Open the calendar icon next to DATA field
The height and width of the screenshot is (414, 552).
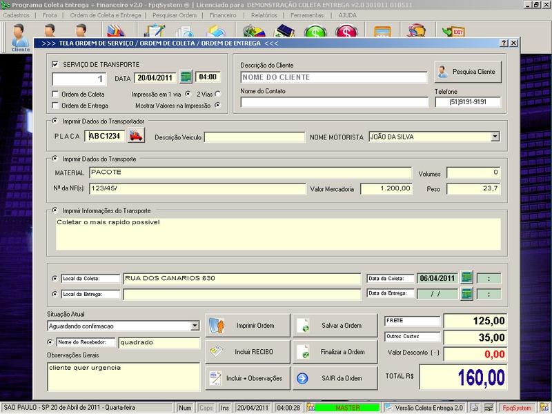[185, 77]
